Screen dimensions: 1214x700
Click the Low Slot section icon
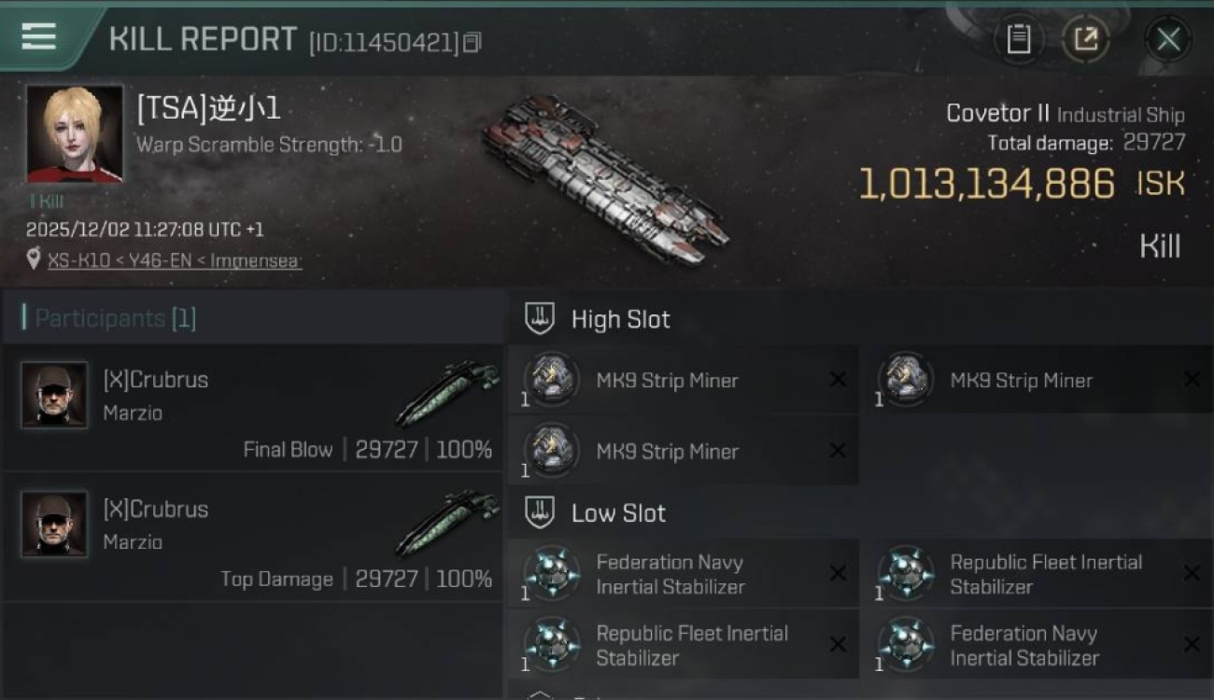click(x=540, y=512)
